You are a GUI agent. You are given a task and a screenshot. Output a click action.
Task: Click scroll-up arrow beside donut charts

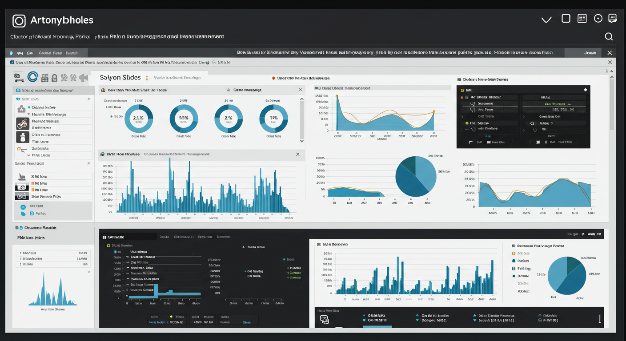(x=302, y=99)
